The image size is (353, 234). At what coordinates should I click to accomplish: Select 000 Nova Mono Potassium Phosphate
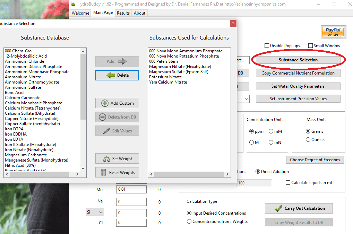[x=184, y=56]
